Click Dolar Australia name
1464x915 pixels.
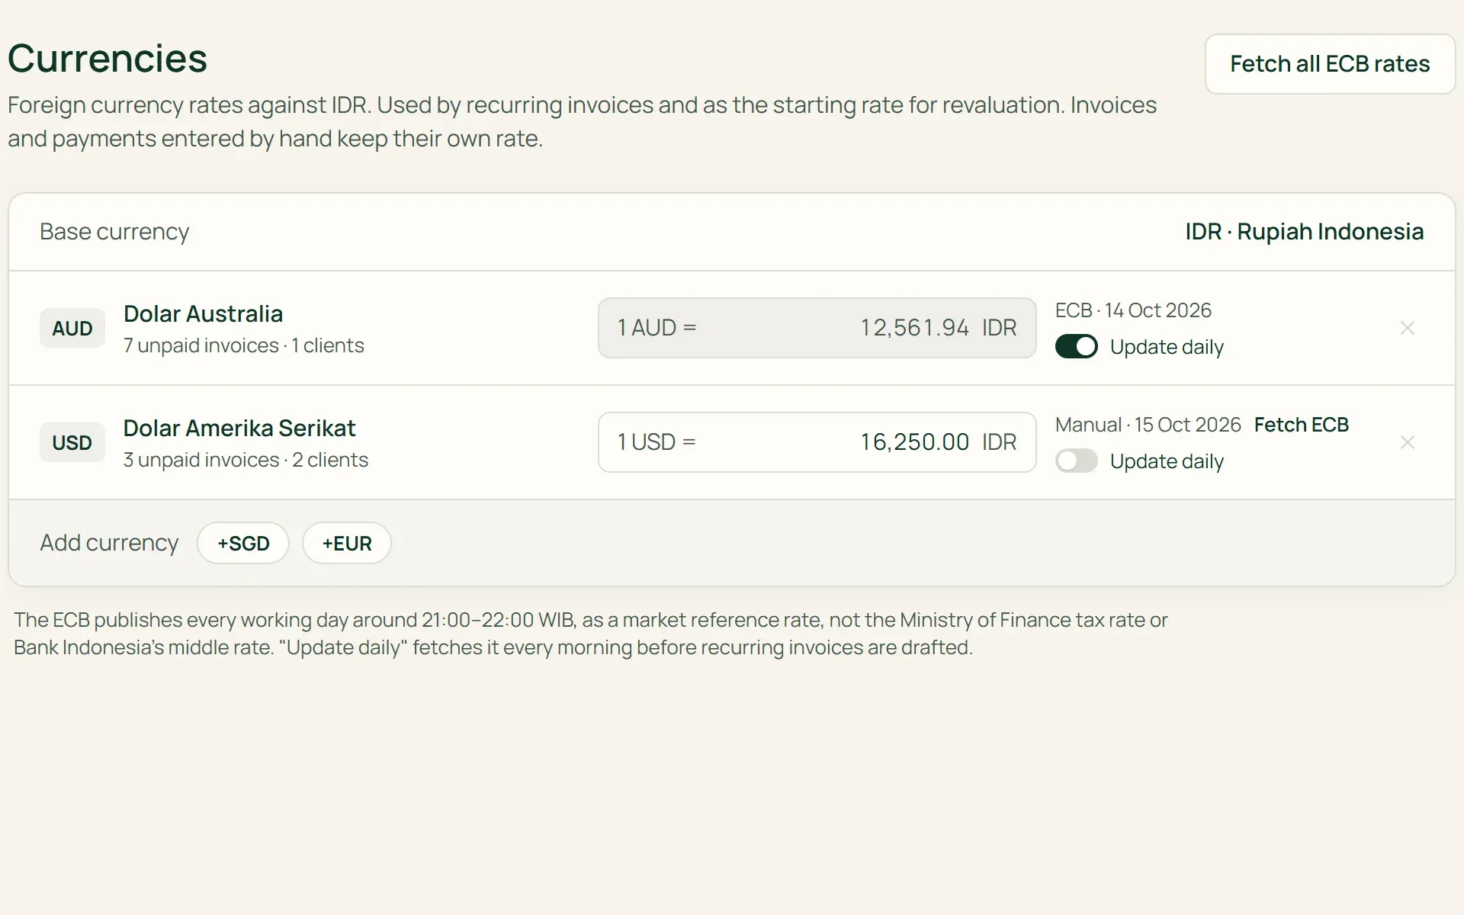pos(203,313)
